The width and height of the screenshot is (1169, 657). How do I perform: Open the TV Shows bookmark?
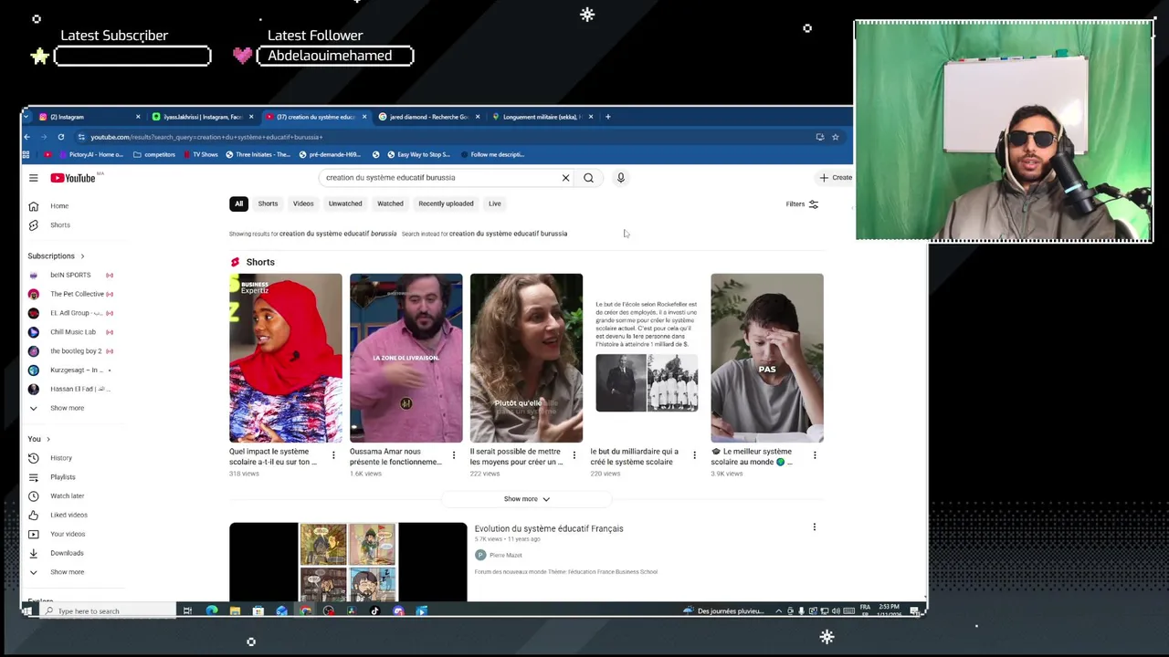pos(200,154)
